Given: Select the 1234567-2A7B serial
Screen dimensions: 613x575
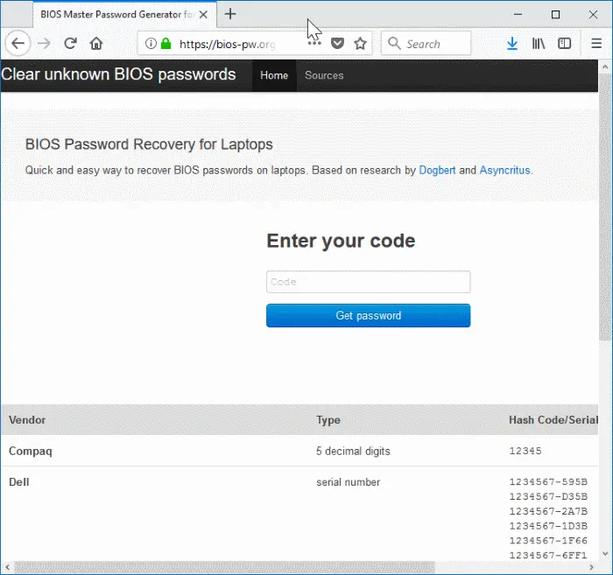Looking at the screenshot, I should [548, 511].
